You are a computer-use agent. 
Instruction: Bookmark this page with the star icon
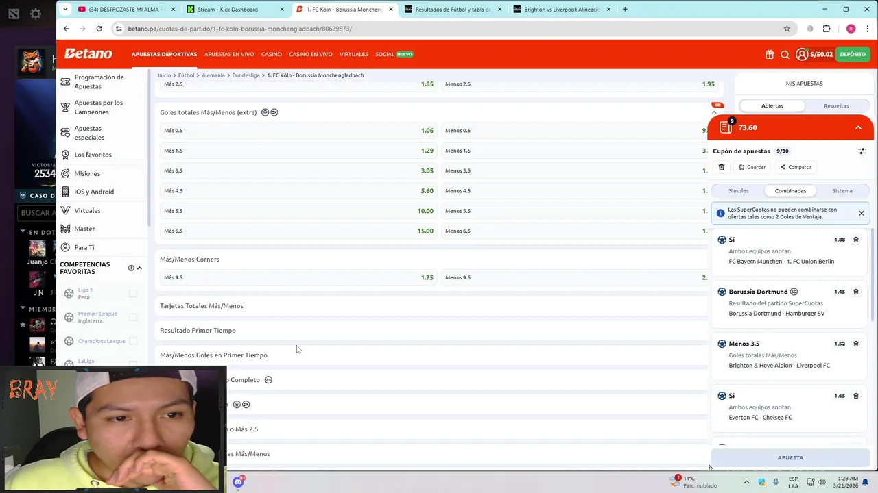(x=787, y=29)
